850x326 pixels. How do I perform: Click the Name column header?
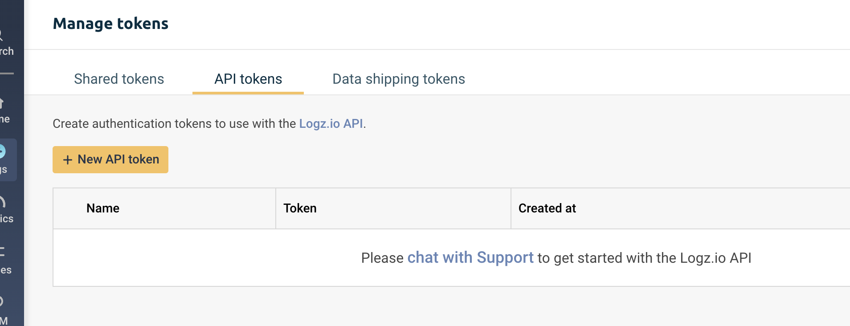[103, 208]
